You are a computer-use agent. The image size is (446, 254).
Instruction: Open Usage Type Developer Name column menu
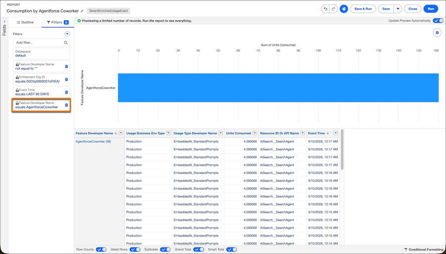221,133
